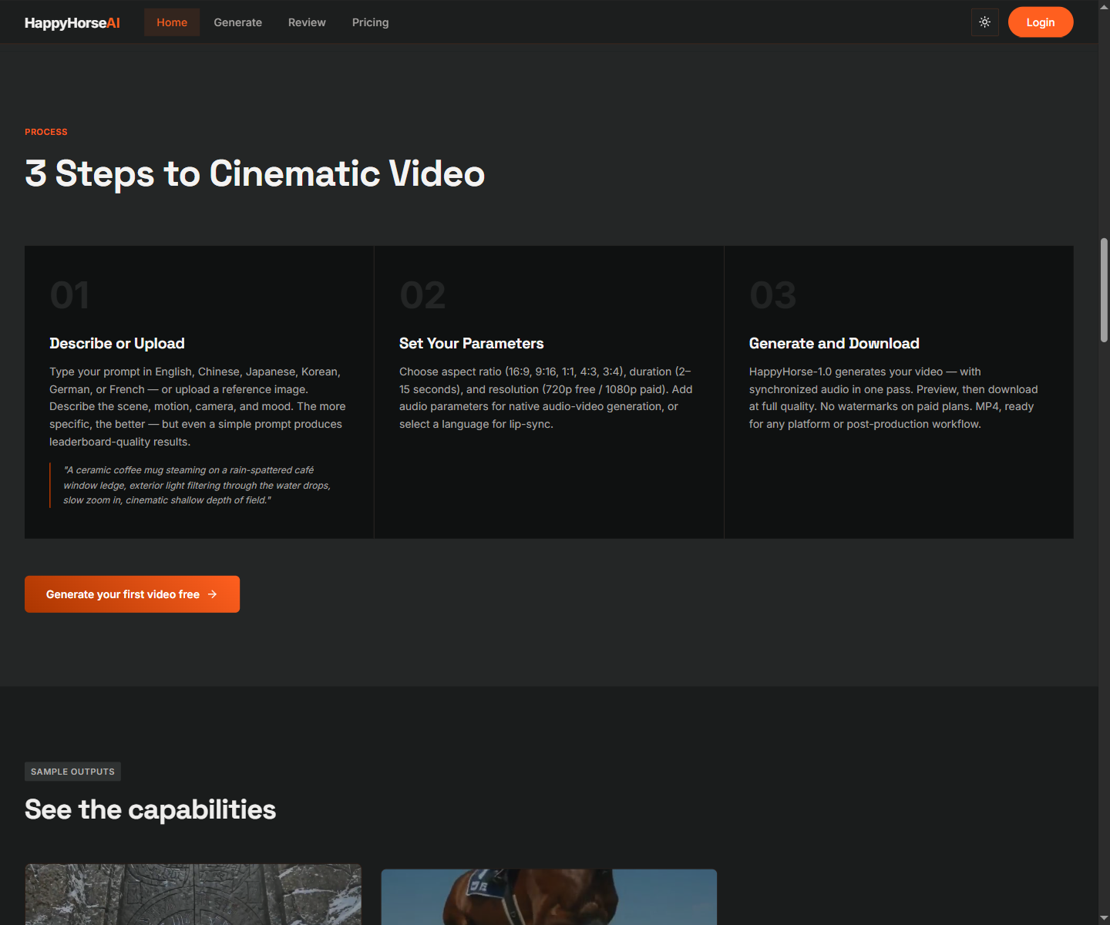Go to the Generate nav item
This screenshot has height=925, width=1110.
(x=238, y=22)
